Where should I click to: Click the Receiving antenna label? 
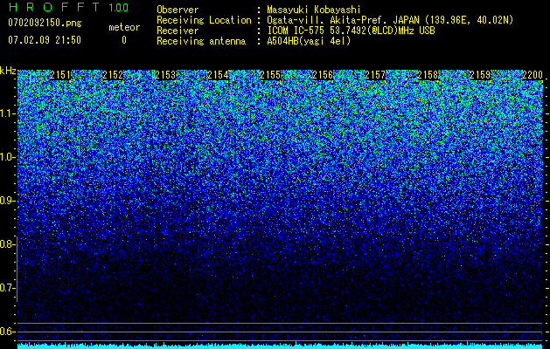(201, 41)
